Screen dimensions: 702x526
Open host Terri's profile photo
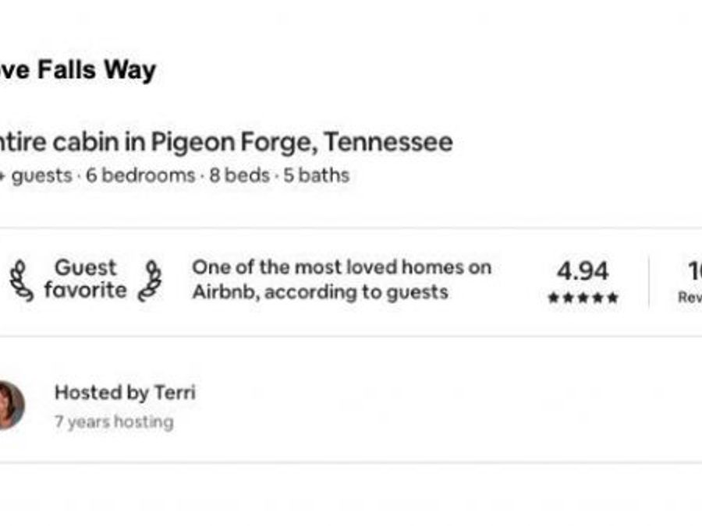point(10,405)
